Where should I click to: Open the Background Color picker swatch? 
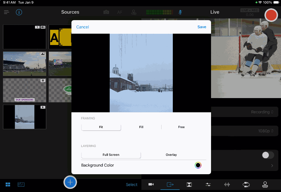198,165
